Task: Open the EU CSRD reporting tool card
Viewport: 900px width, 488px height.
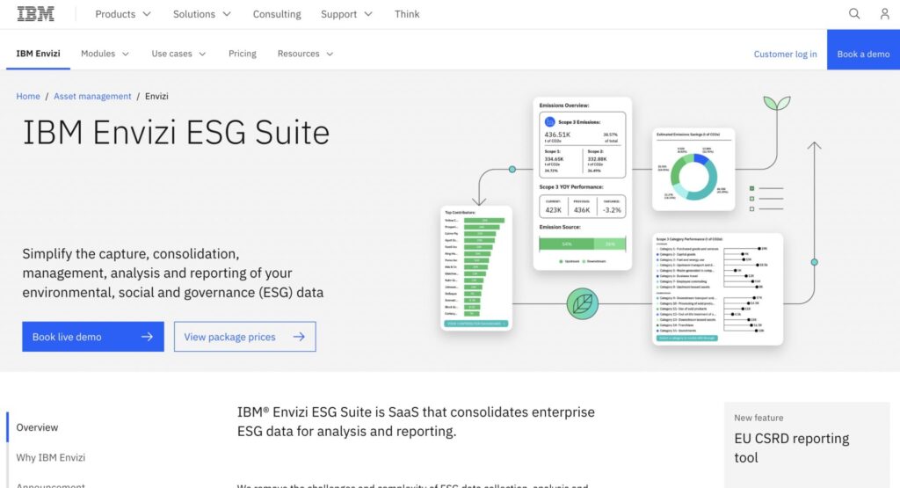Action: [807, 445]
